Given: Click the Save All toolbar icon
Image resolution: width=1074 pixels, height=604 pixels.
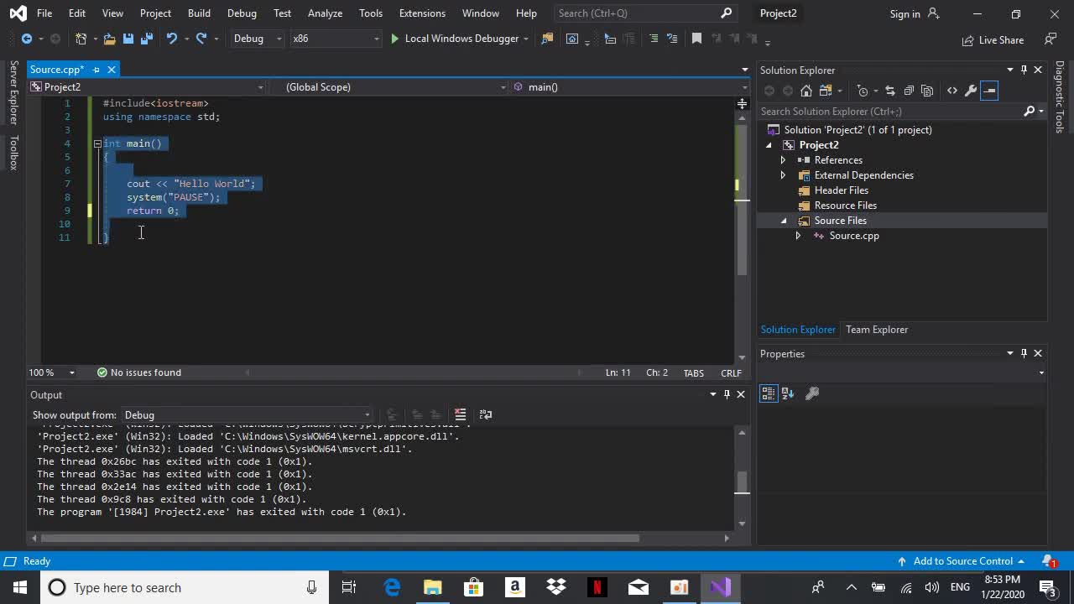Looking at the screenshot, I should pyautogui.click(x=146, y=39).
